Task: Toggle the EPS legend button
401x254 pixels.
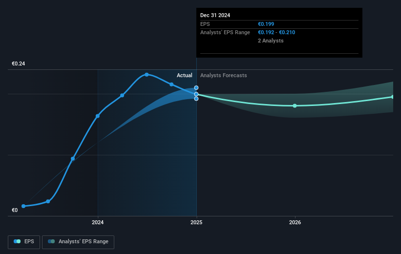Action: click(24, 242)
